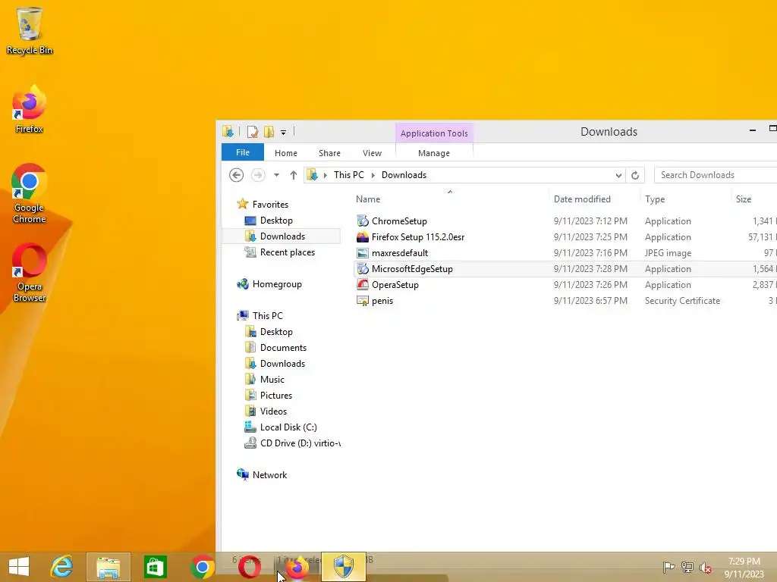The height and width of the screenshot is (582, 777).
Task: Select Local Disk (C:) in navigation pane
Action: 288,427
